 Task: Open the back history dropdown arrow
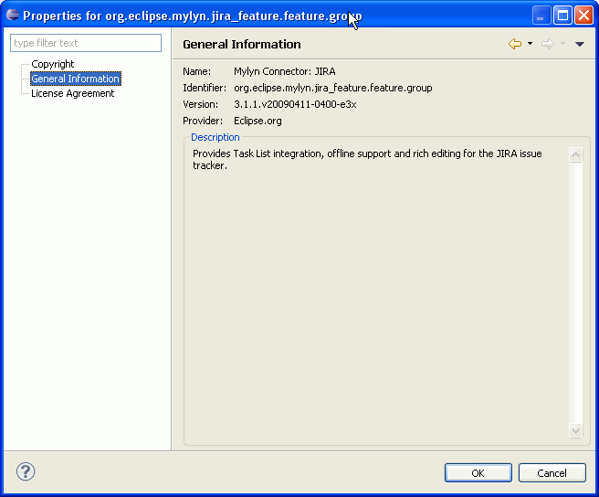coord(530,44)
